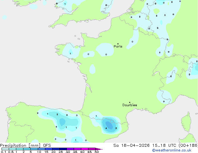Pick the 20 mm legend color swatch
198x153 pixels.
(x=56, y=149)
